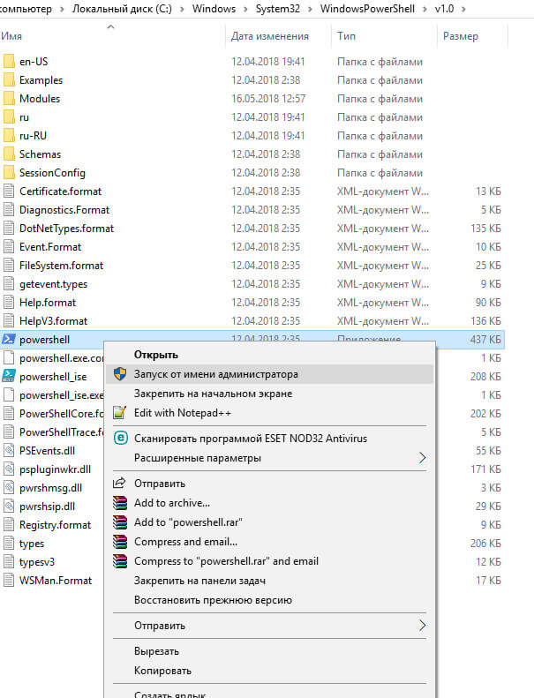
Task: Select the getevent.types file name
Action: point(54,284)
